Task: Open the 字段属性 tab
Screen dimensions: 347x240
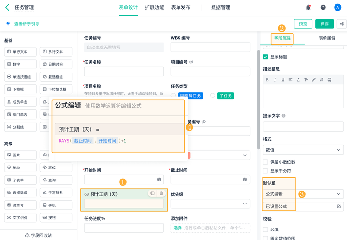Action: (282, 38)
